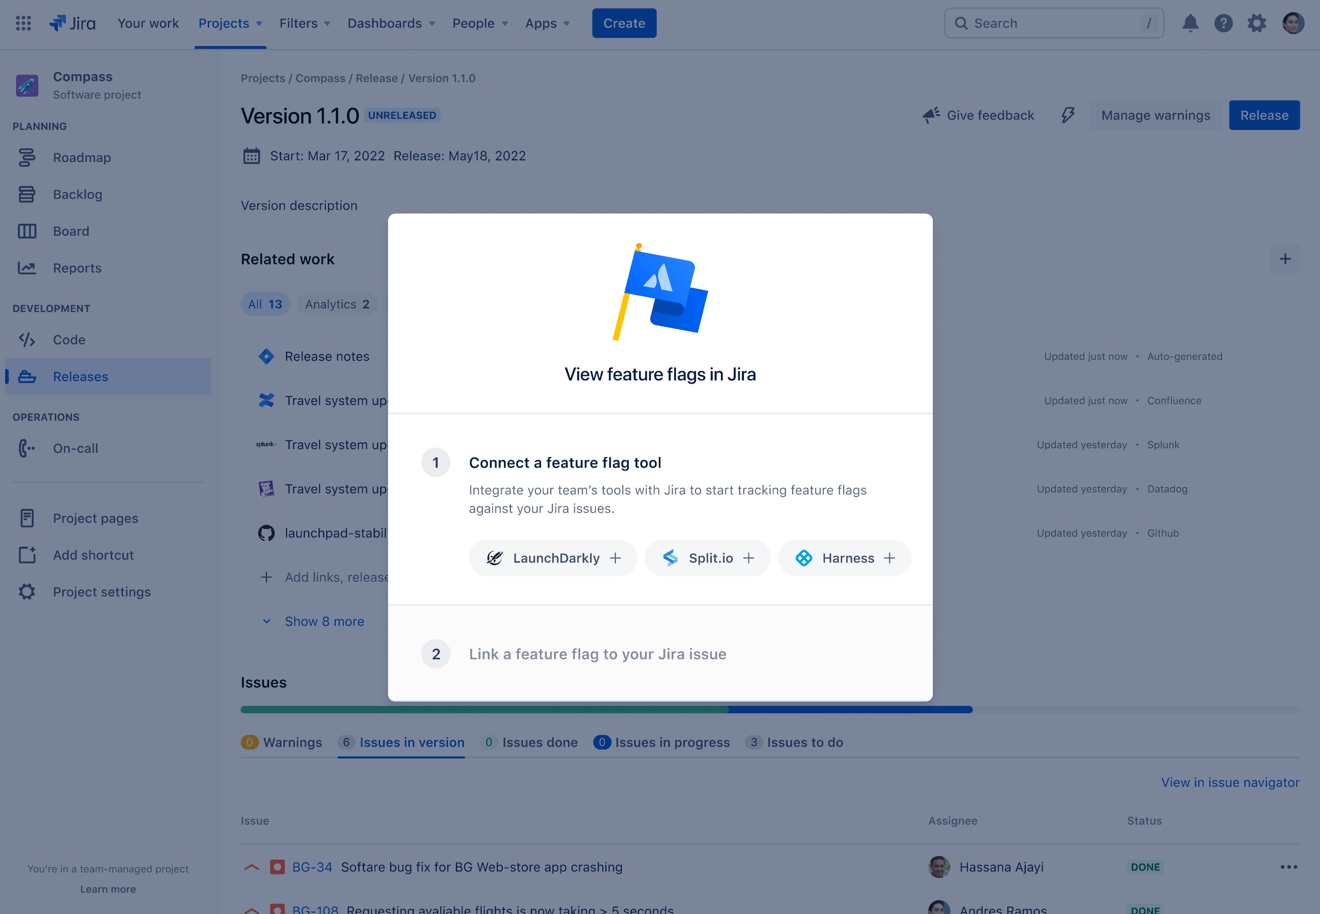Click the Release button for Version 1.1.0
1320x914 pixels.
(1265, 115)
